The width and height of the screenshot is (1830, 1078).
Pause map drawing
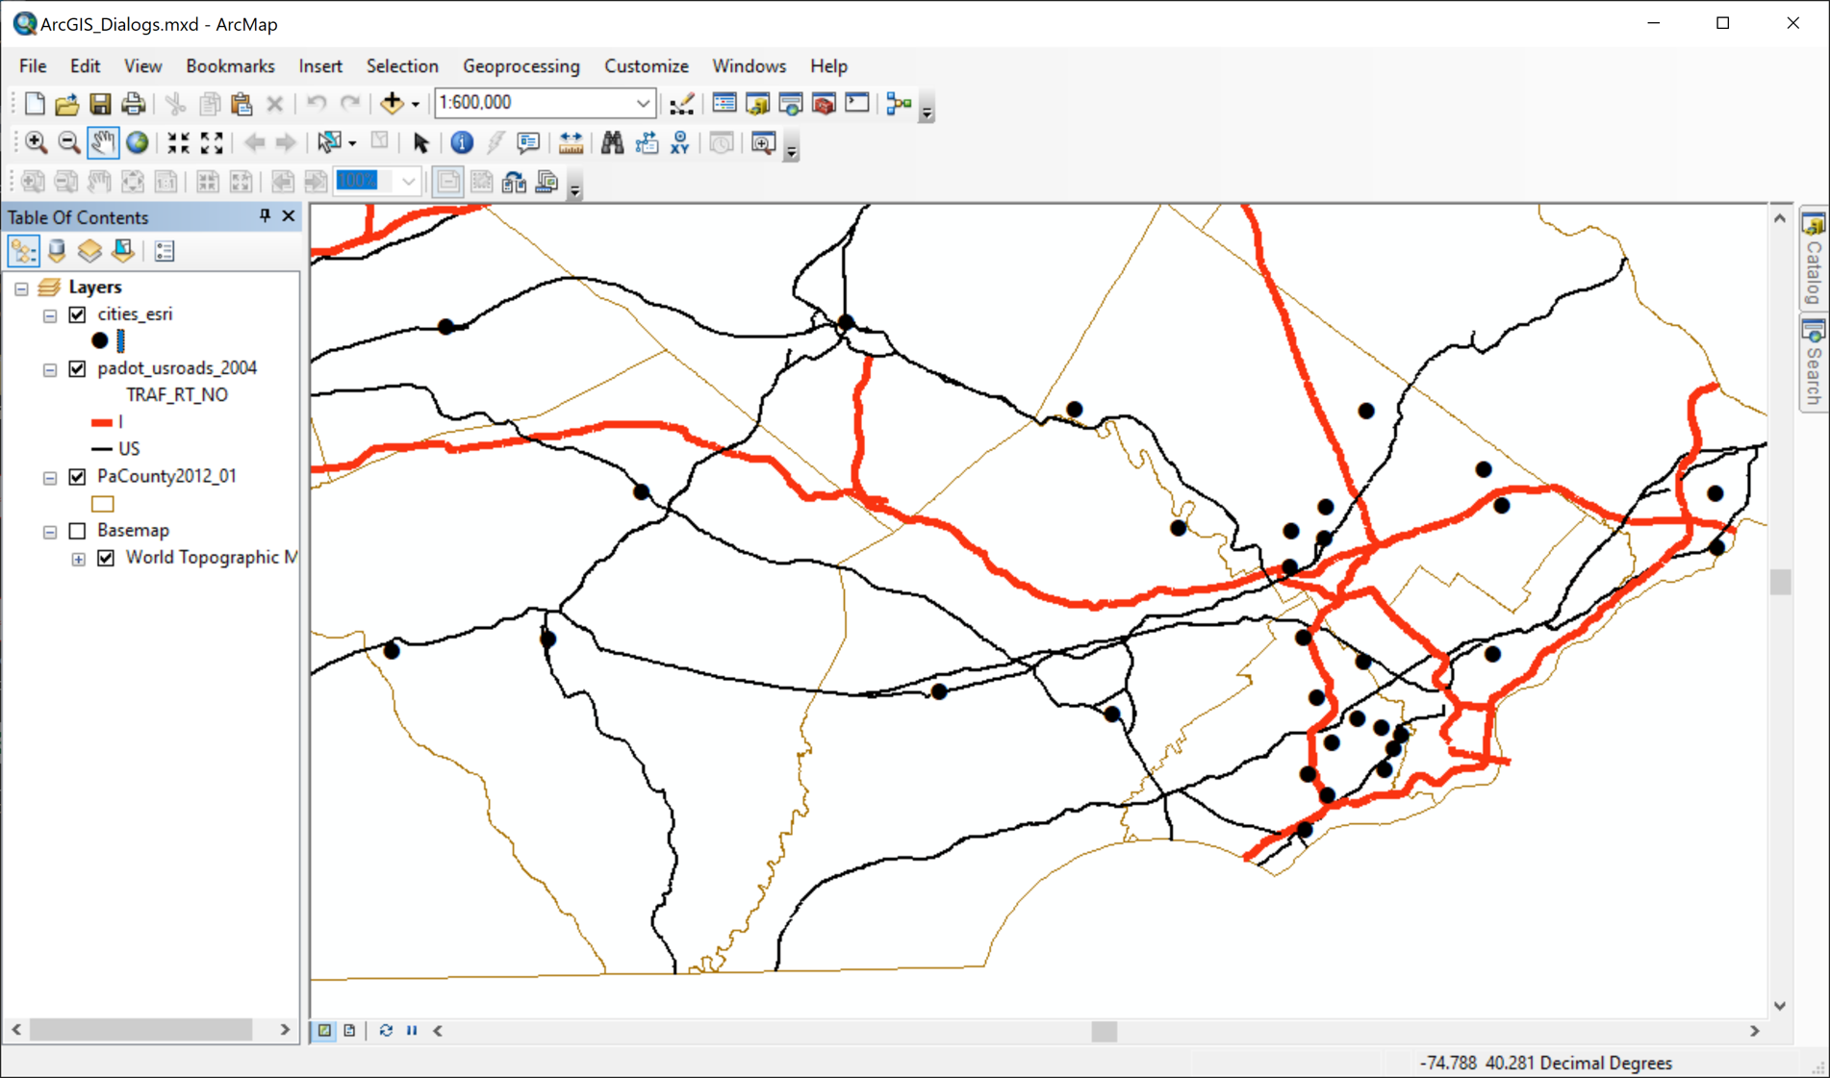click(412, 1030)
